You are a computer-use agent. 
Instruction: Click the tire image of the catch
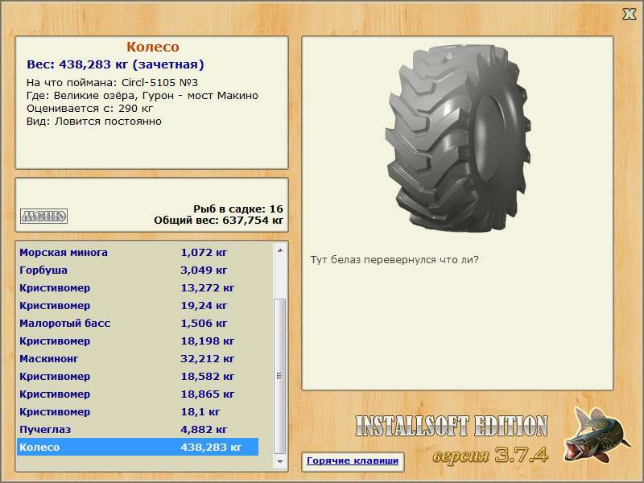[x=458, y=138]
